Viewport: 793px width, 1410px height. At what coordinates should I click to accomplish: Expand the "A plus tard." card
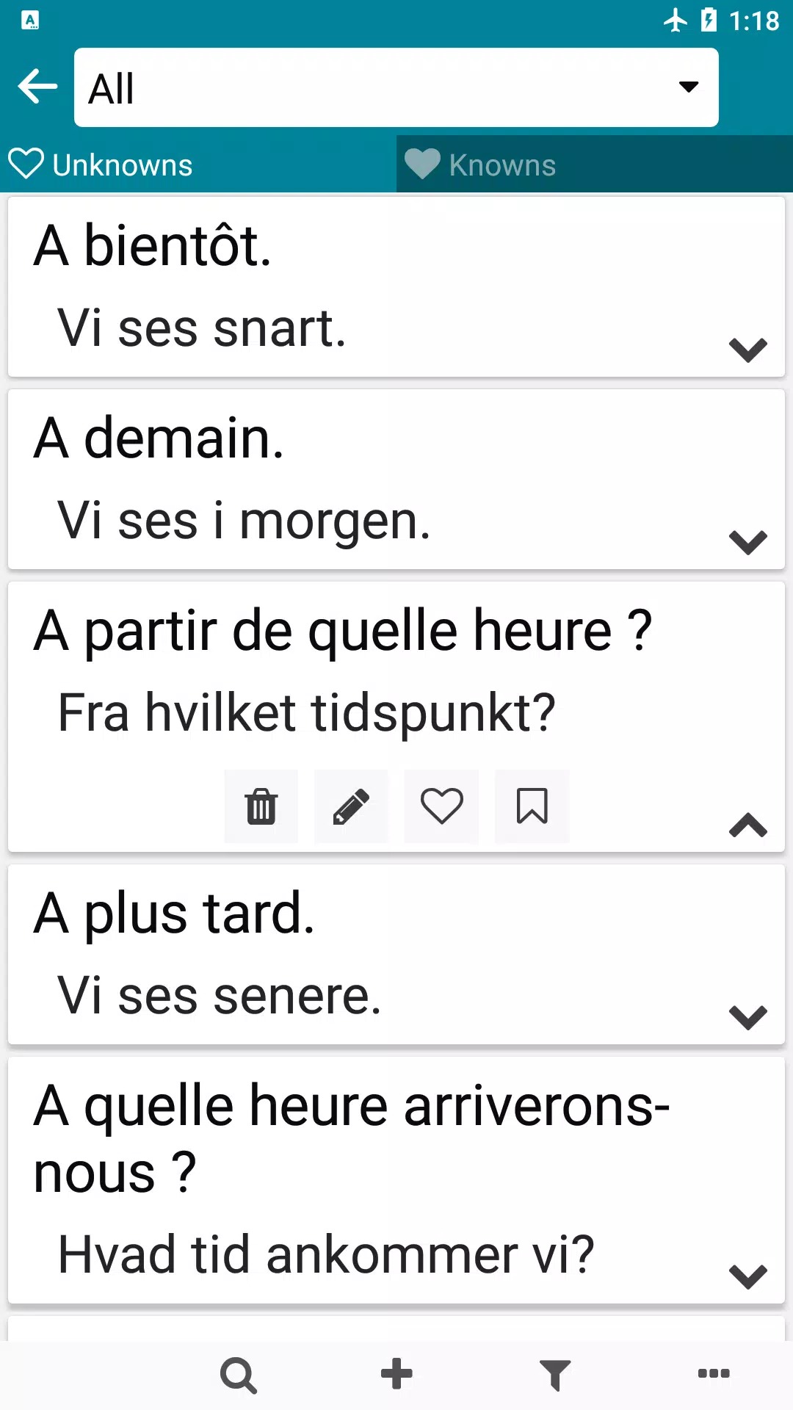click(x=747, y=1017)
